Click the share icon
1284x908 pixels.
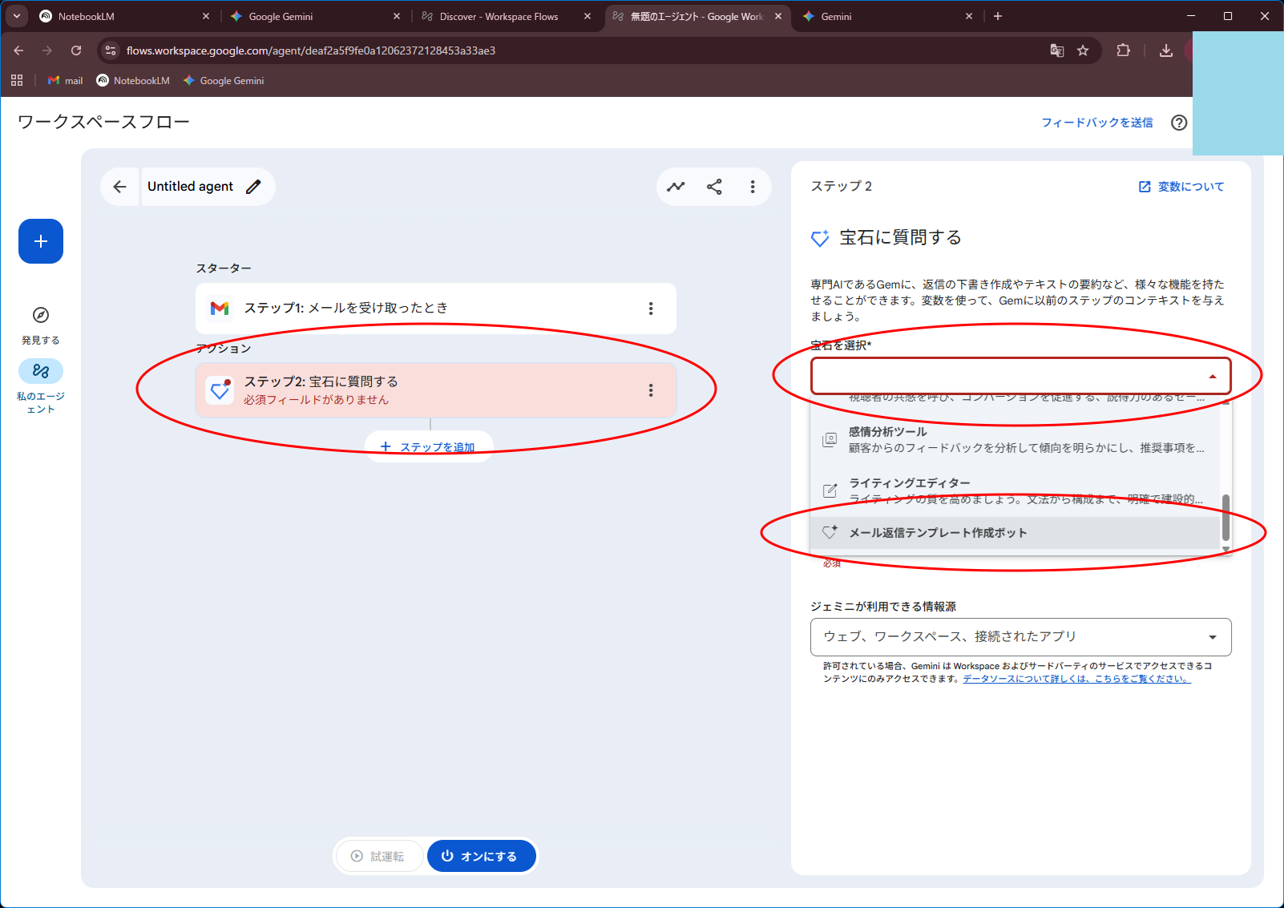pos(714,187)
